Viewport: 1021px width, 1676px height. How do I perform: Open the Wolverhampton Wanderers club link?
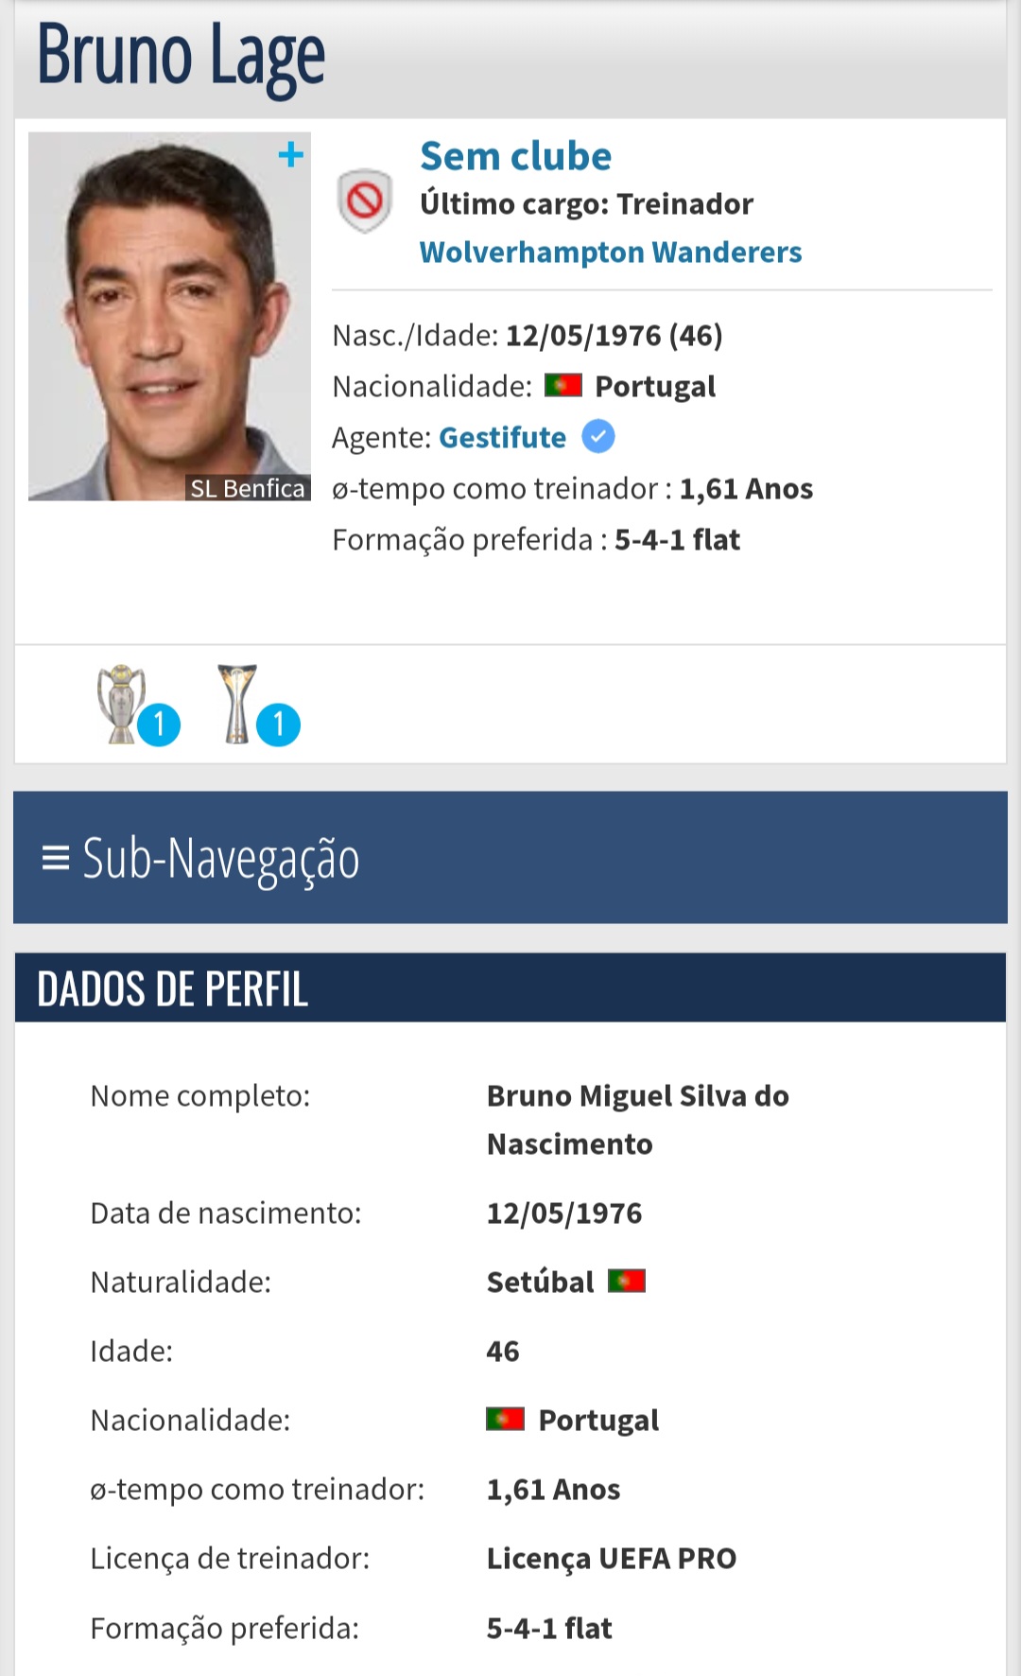point(611,253)
